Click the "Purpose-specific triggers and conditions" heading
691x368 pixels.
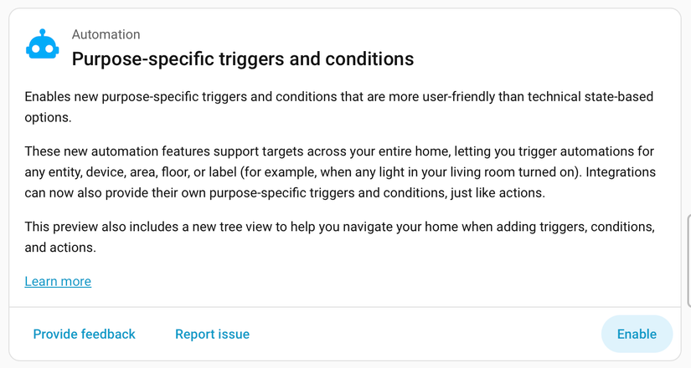243,59
